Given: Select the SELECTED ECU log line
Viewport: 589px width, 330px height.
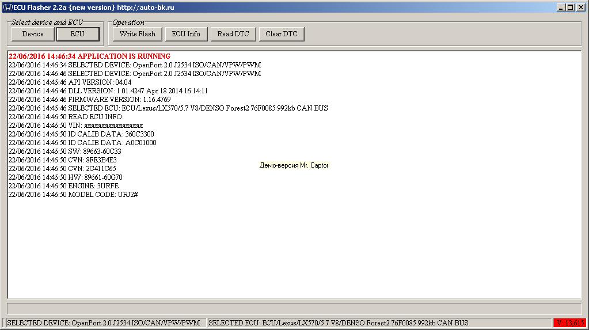Looking at the screenshot, I should point(168,108).
